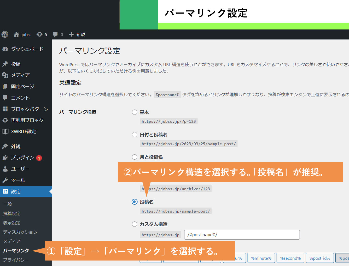Click 新規 in the admin bar

tap(81, 34)
